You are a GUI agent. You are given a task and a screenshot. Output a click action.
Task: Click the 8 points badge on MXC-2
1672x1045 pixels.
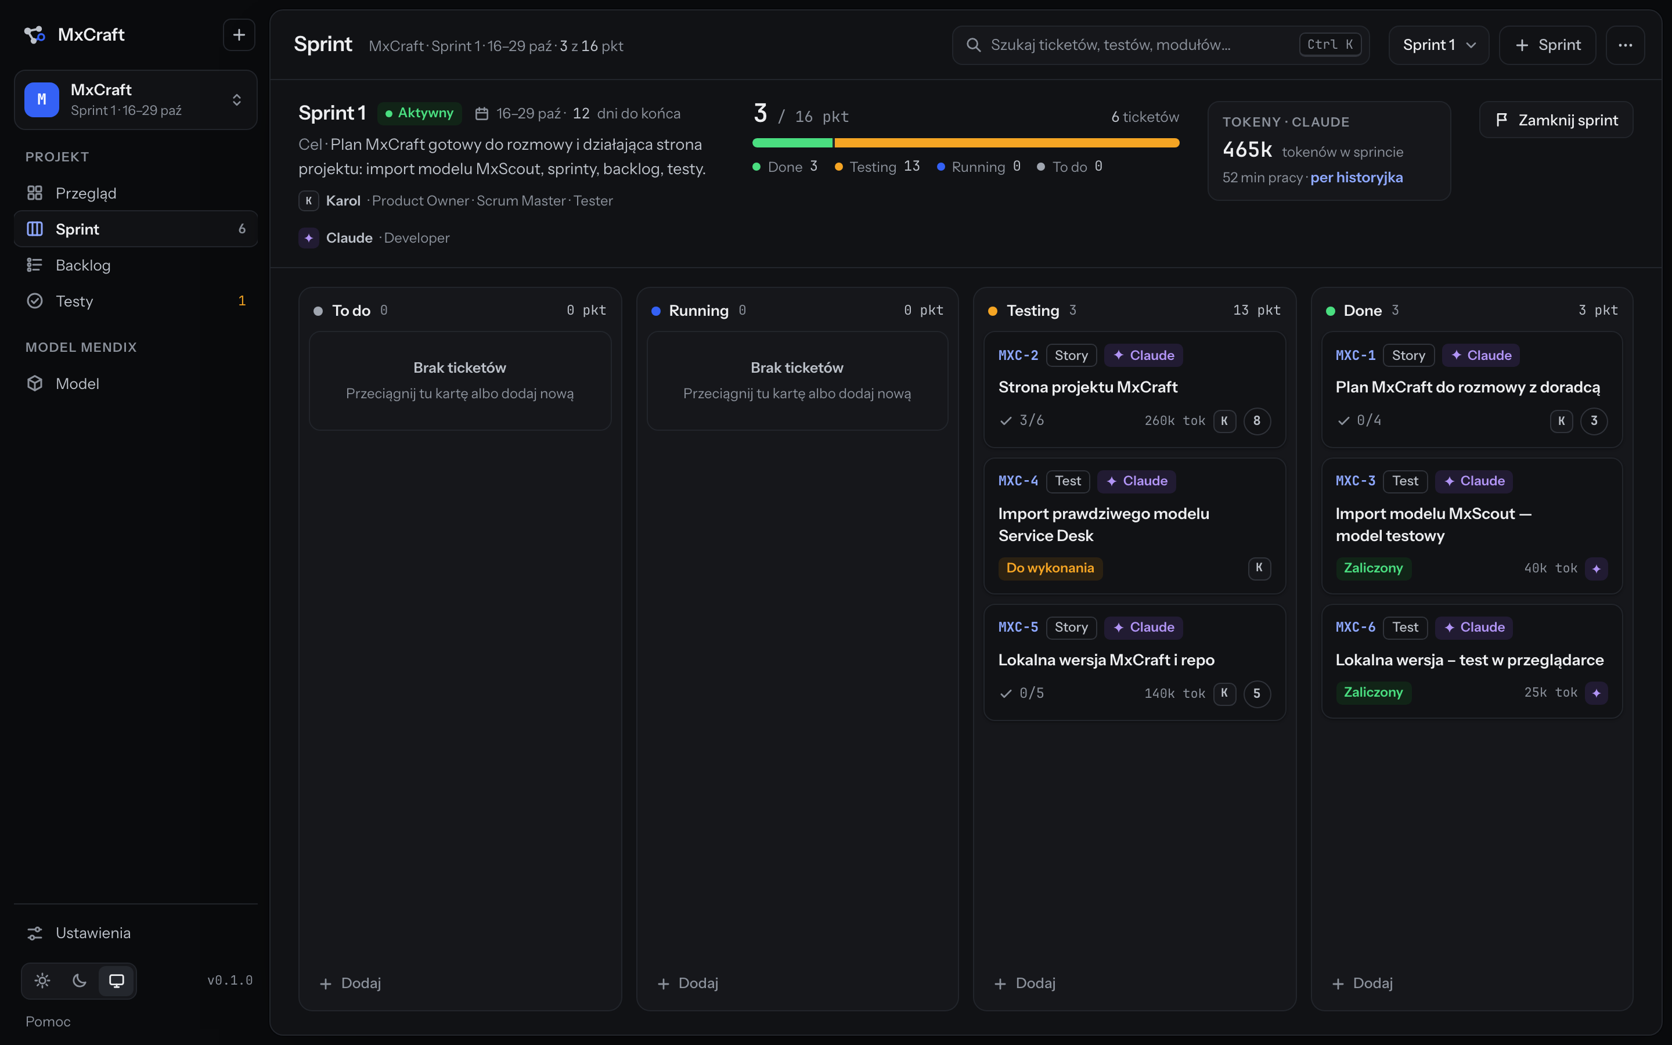coord(1257,421)
